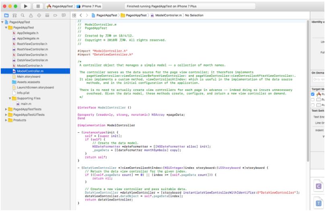Go forward in editor history
The image size is (326, 211).
[x=87, y=15]
